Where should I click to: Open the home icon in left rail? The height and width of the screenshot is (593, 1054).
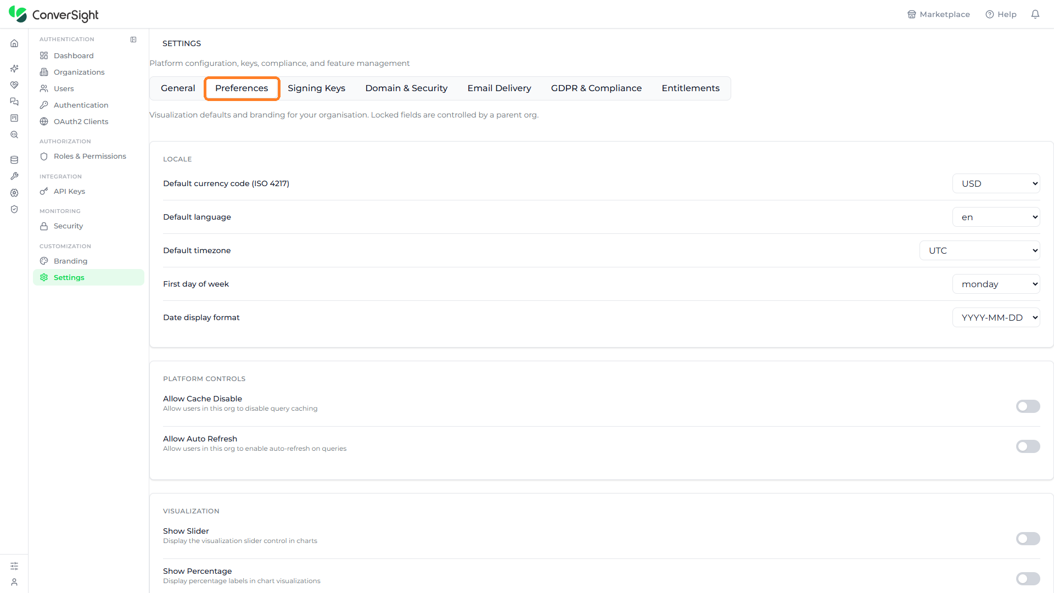click(14, 43)
